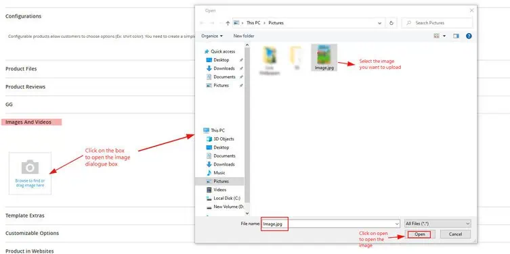Image resolution: width=510 pixels, height=254 pixels.
Task: Click the change view icon
Action: [x=436, y=36]
